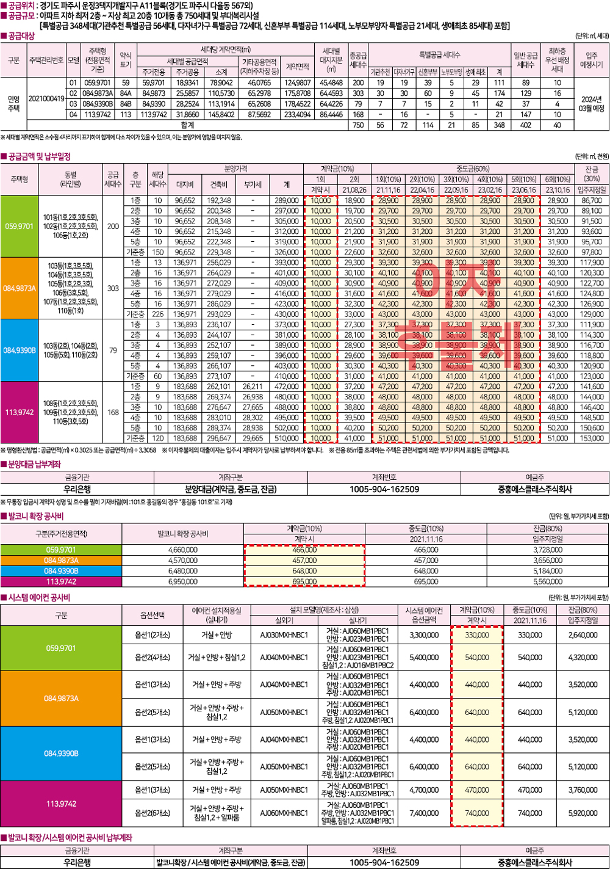Click interim payment date '23.10.16'
The width and height of the screenshot is (610, 872).
pyautogui.click(x=558, y=190)
